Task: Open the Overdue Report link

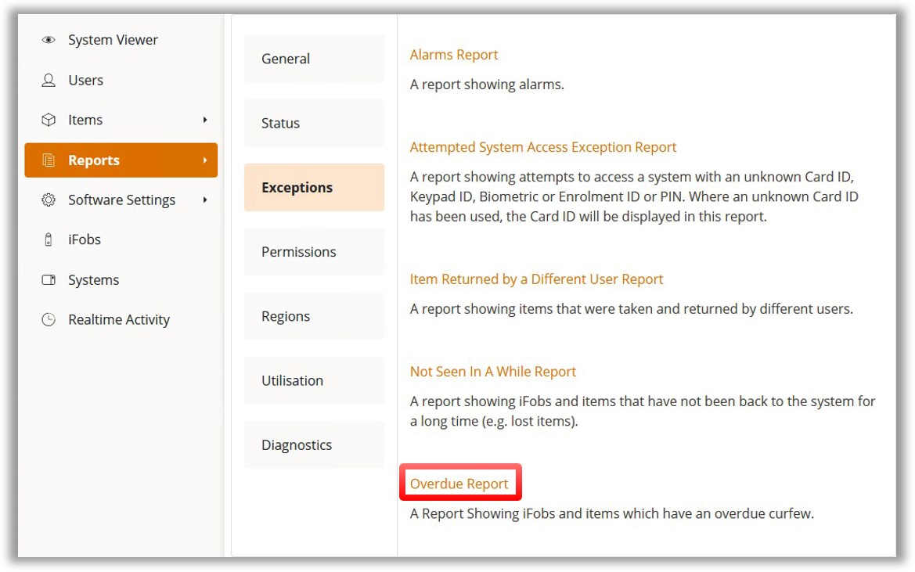Action: click(459, 484)
